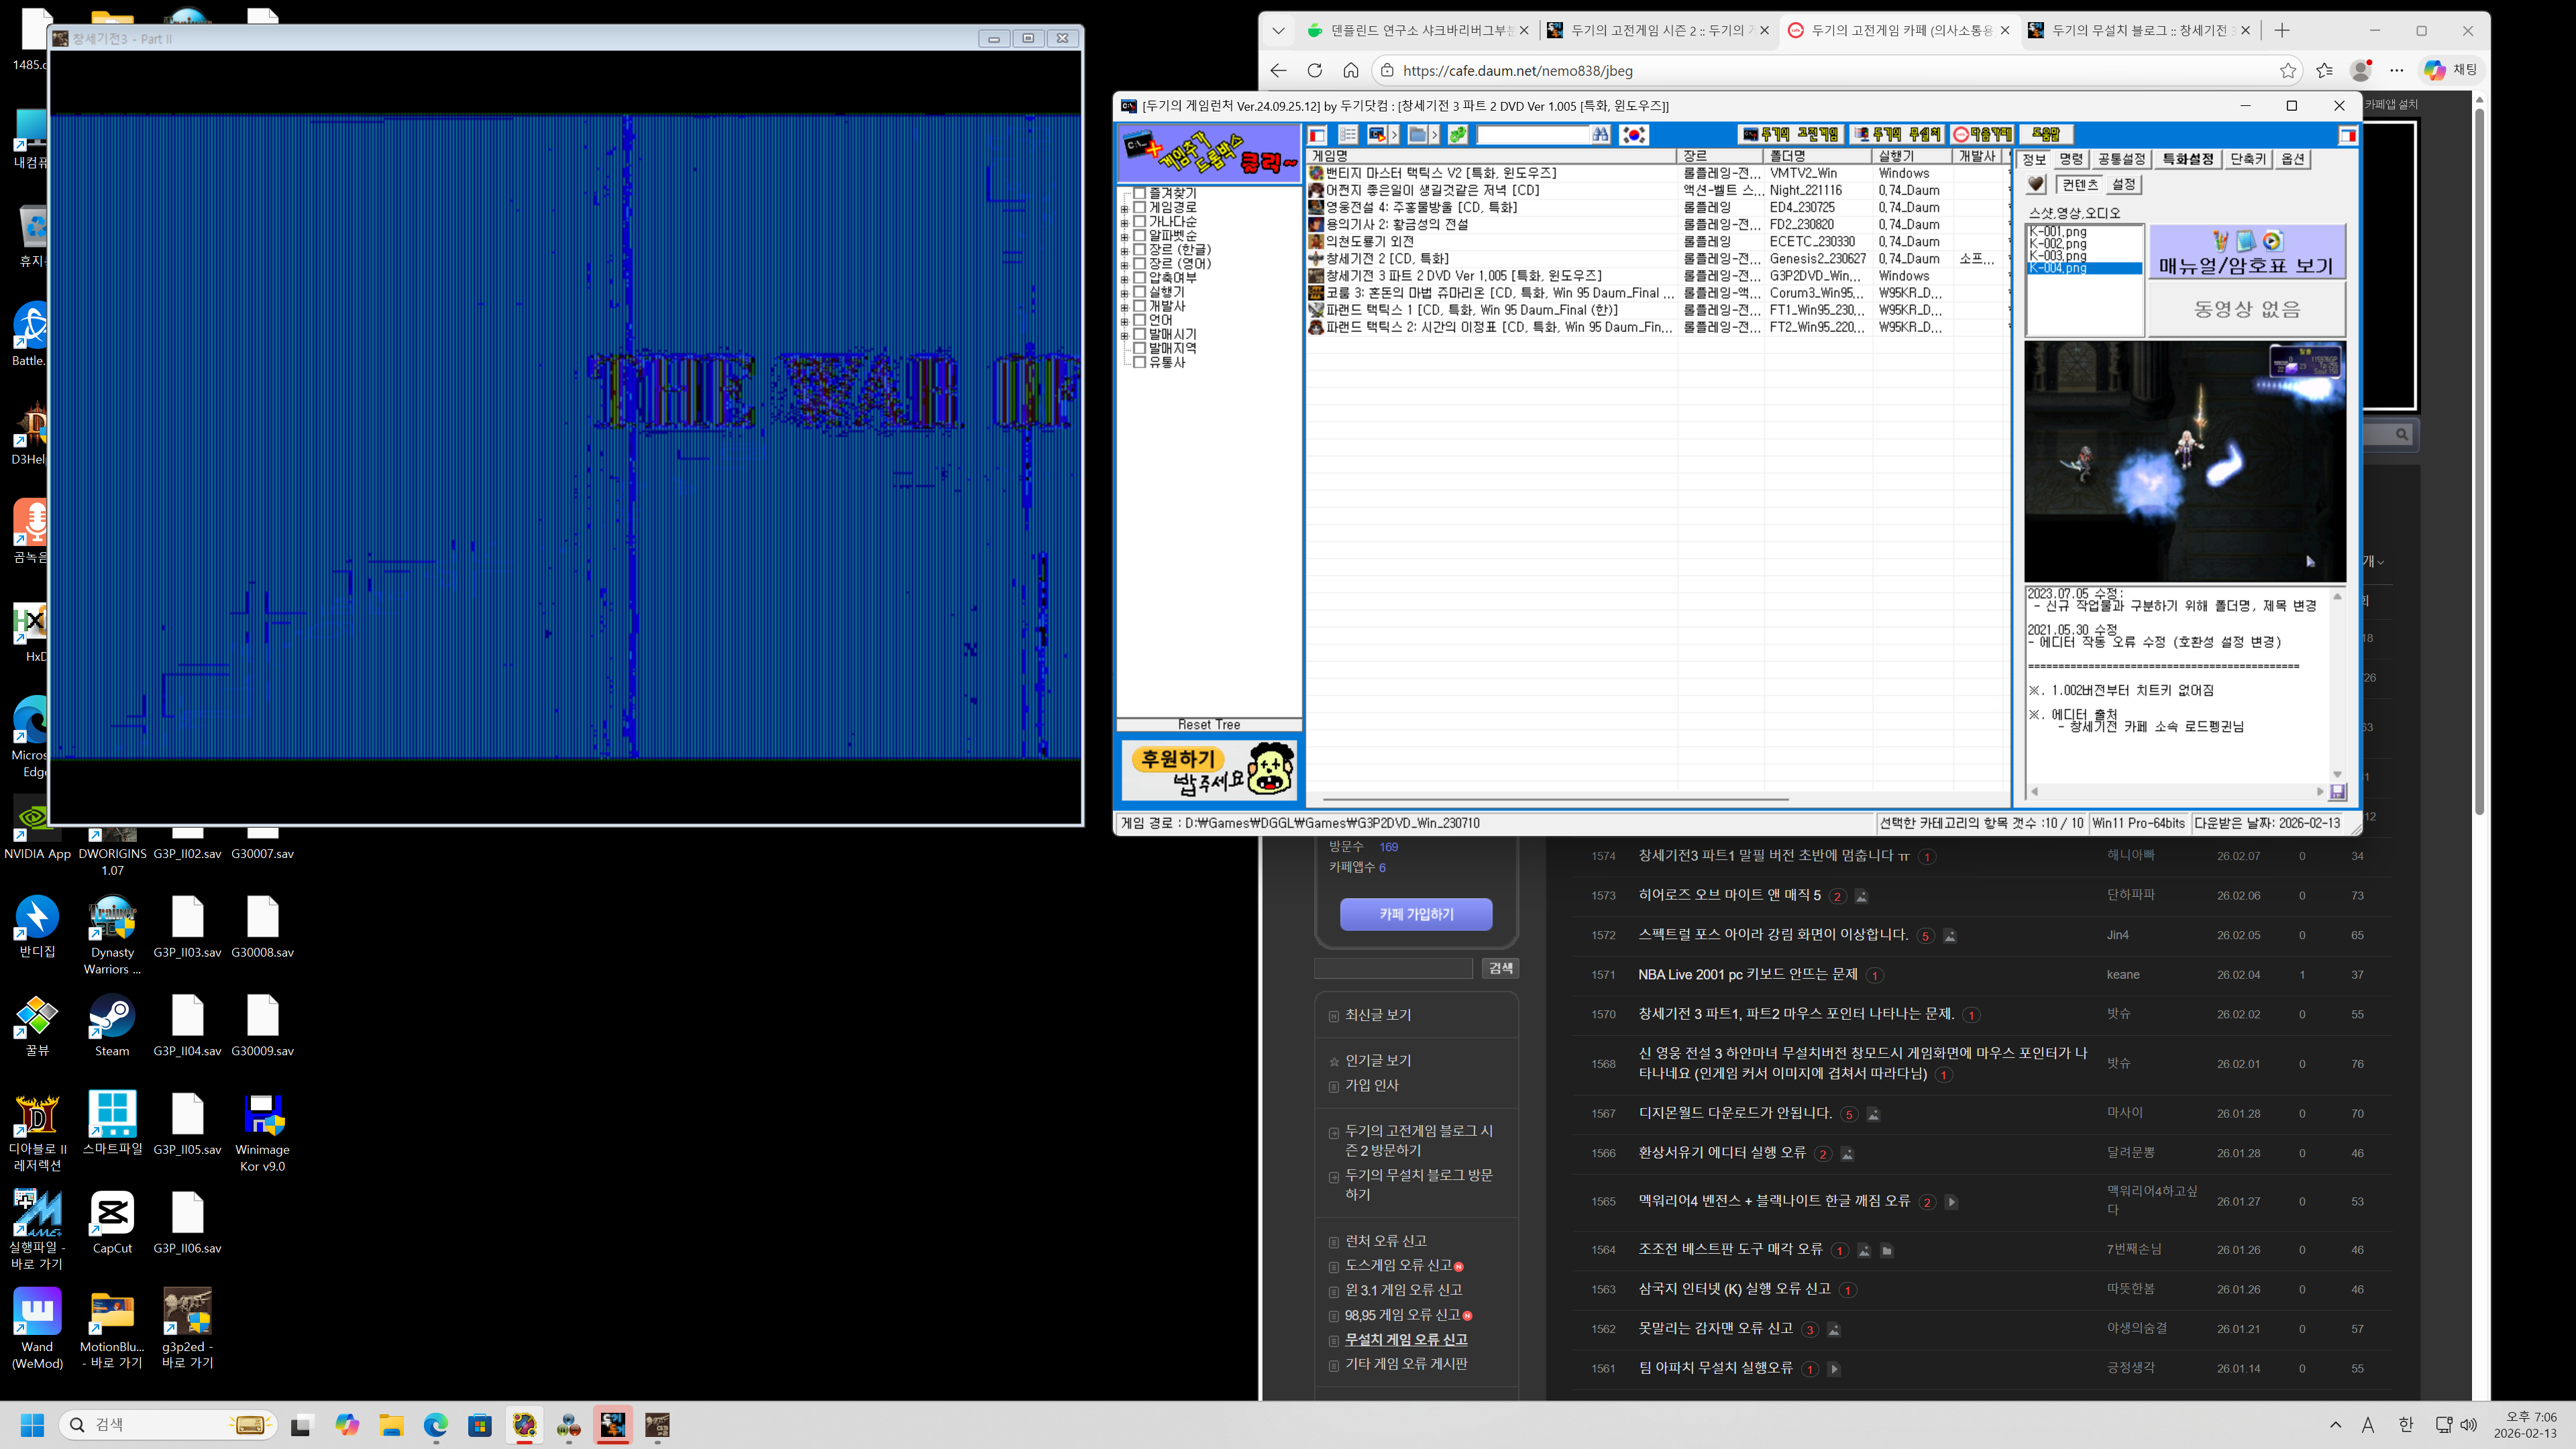Image resolution: width=2576 pixels, height=1449 pixels.
Task: Switch to the 특화설정 tab
Action: 2187,159
